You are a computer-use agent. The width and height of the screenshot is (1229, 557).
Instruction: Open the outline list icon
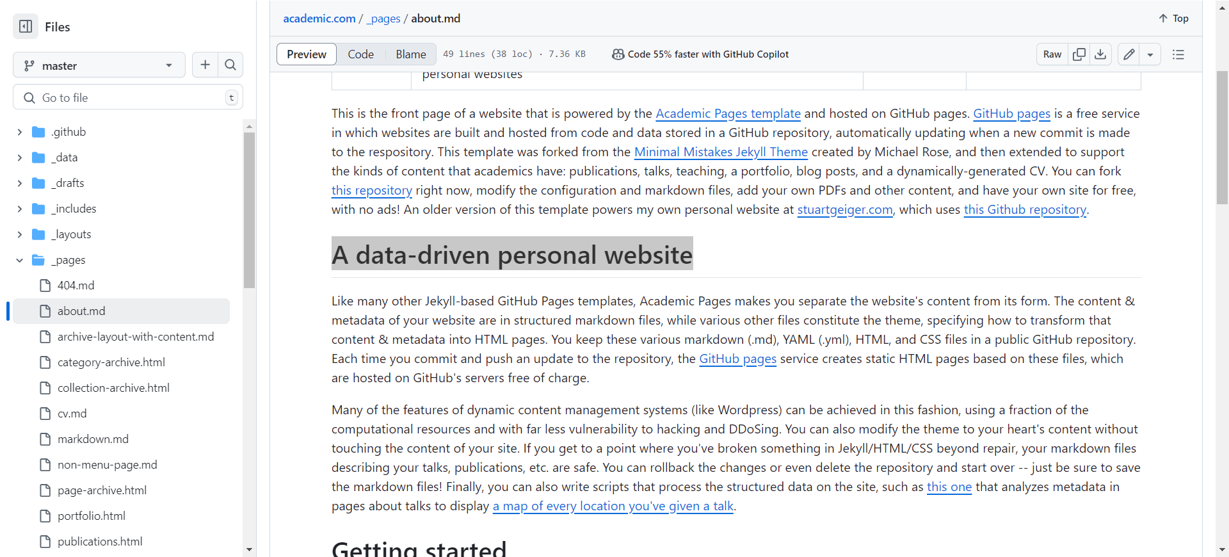pos(1178,54)
